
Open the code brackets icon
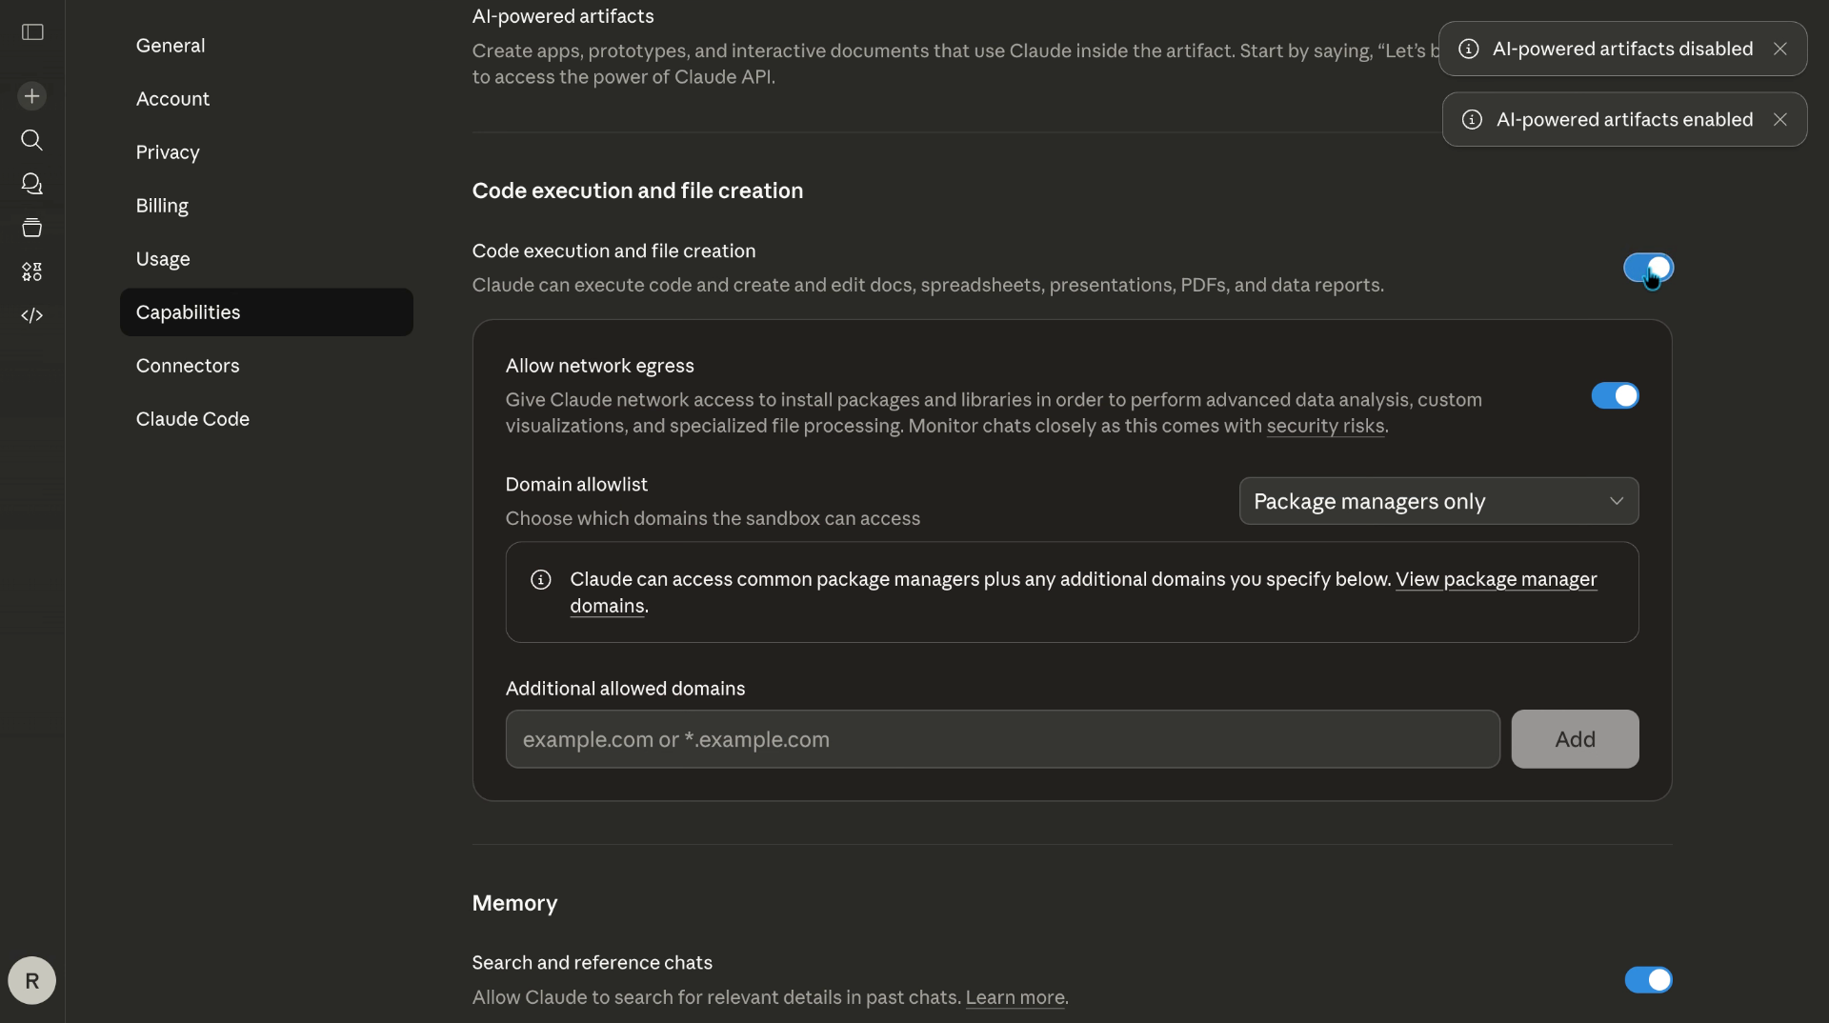pos(32,315)
